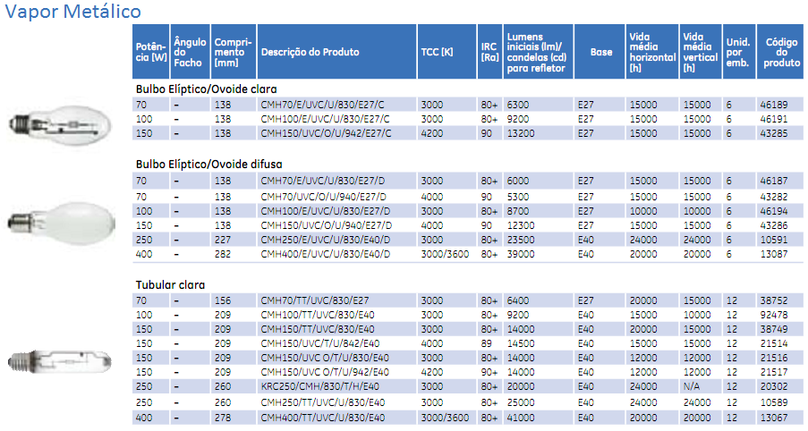Select product description CMH70/E/UVC/U/830/E27/C
The width and height of the screenshot is (808, 431).
[323, 105]
